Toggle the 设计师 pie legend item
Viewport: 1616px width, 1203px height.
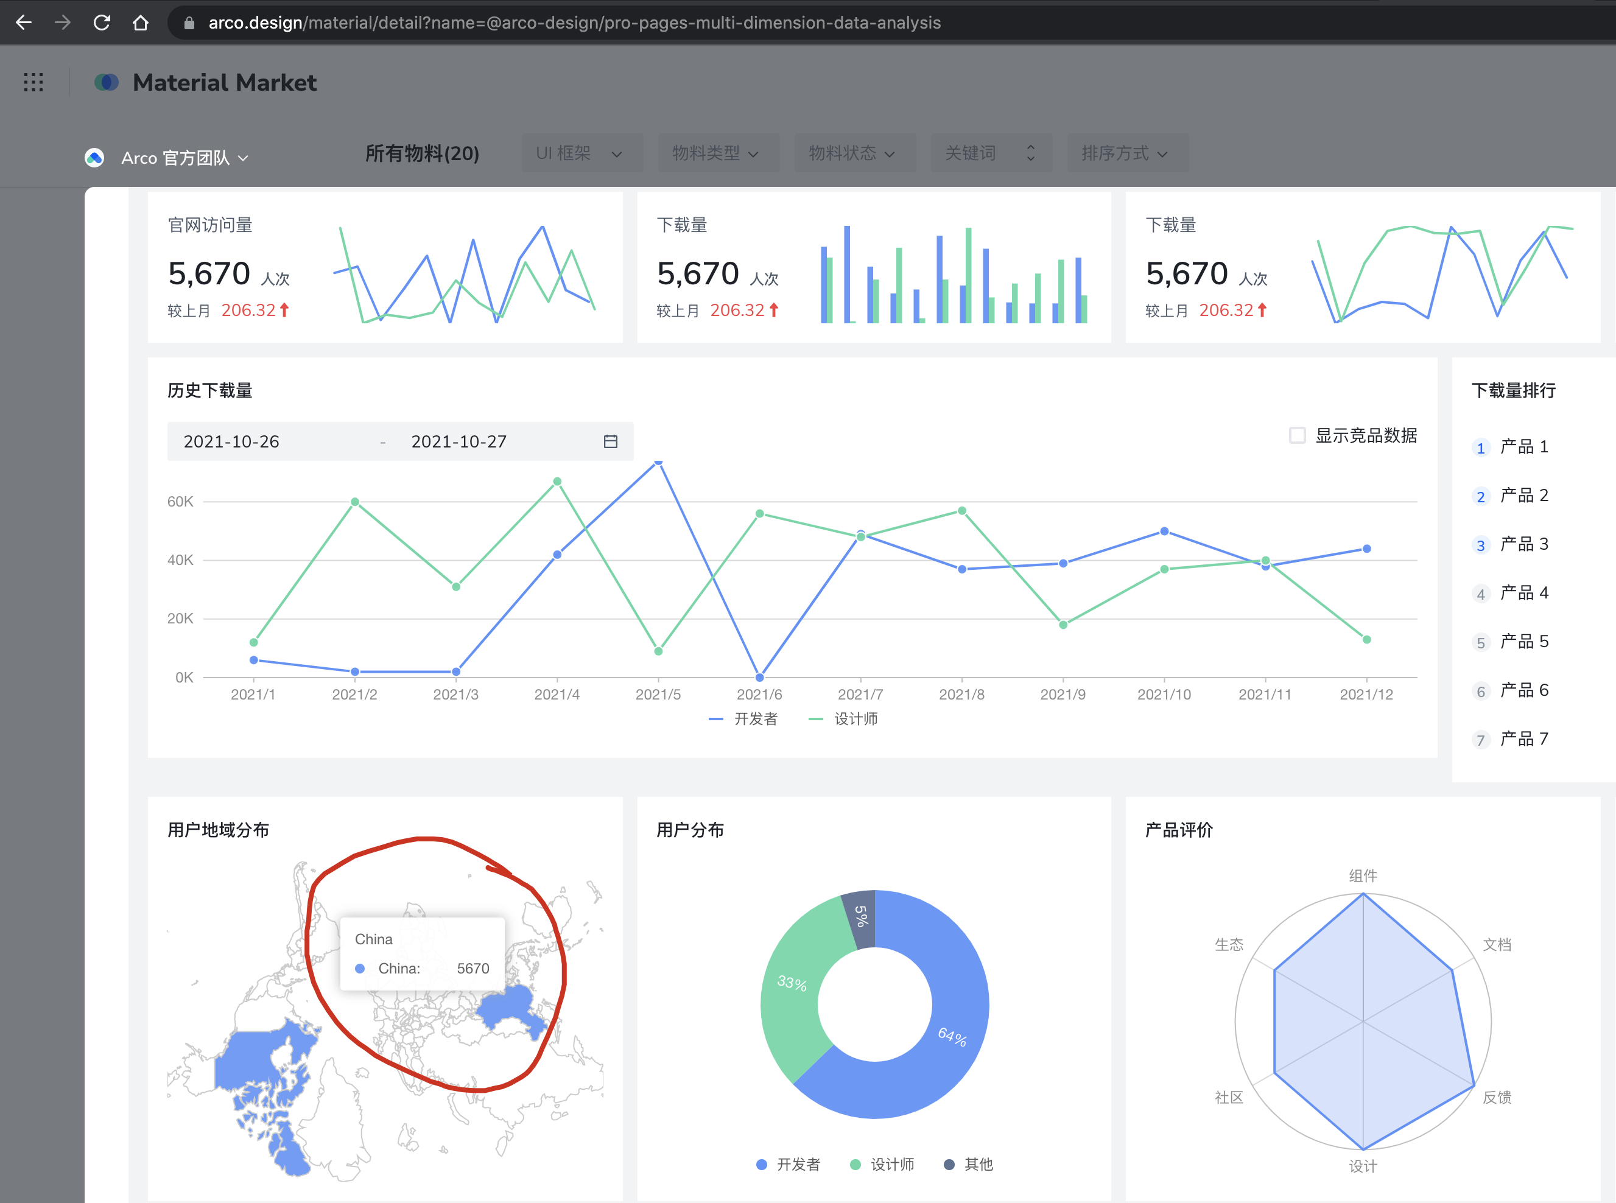(x=882, y=1165)
